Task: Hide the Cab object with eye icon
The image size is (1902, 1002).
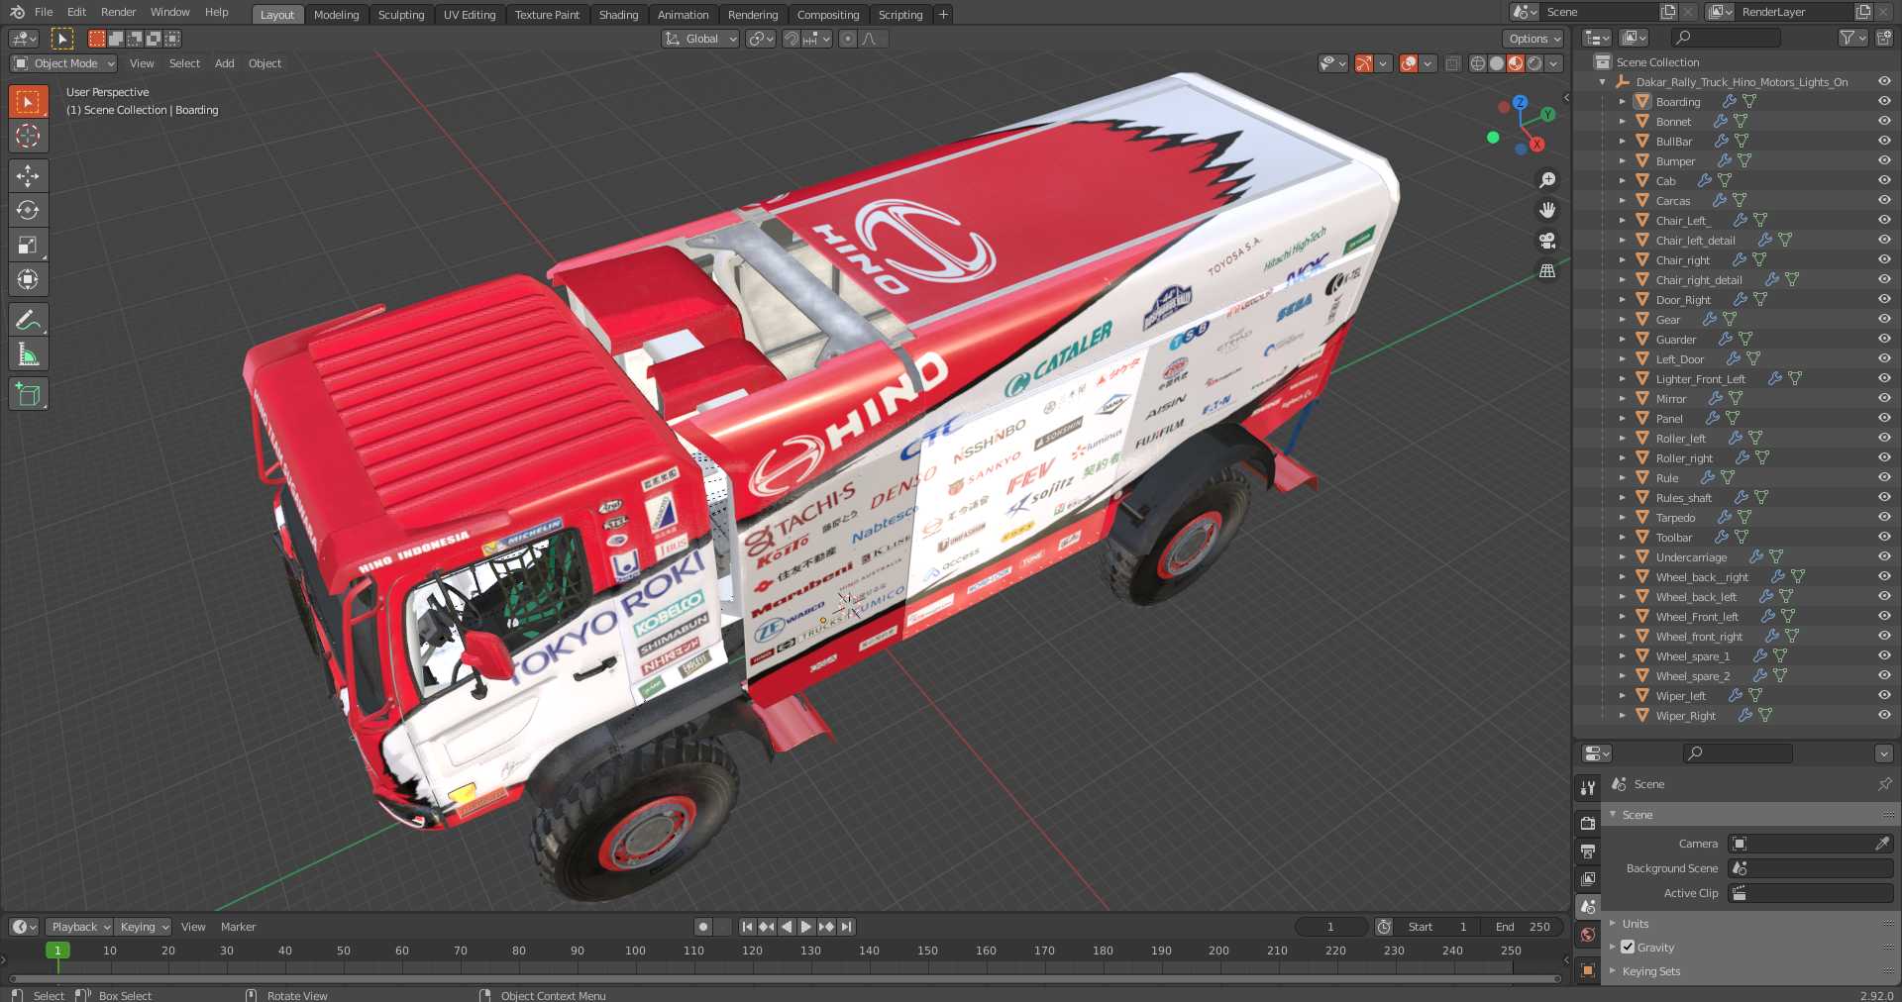Action: [1884, 180]
